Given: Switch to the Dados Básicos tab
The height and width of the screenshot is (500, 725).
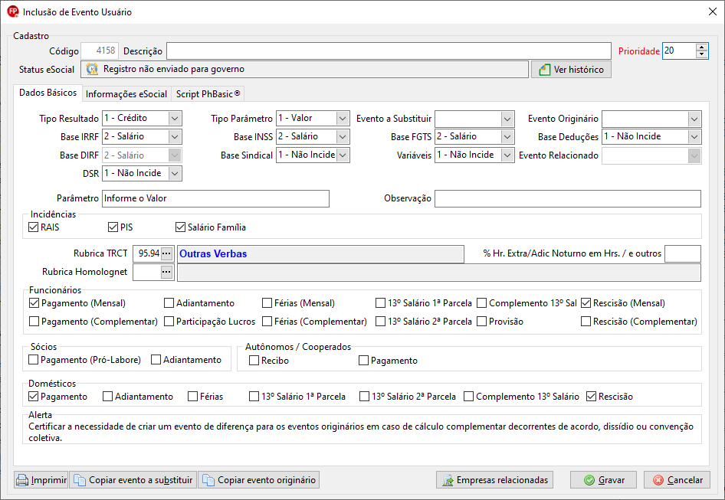Looking at the screenshot, I should click(x=48, y=93).
